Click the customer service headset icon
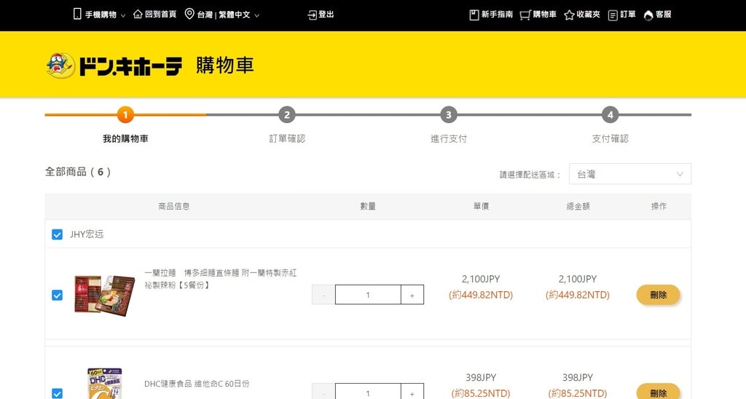Viewport: 746px width, 399px height. (648, 16)
